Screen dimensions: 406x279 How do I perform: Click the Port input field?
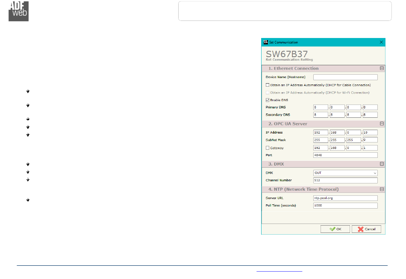click(x=345, y=155)
